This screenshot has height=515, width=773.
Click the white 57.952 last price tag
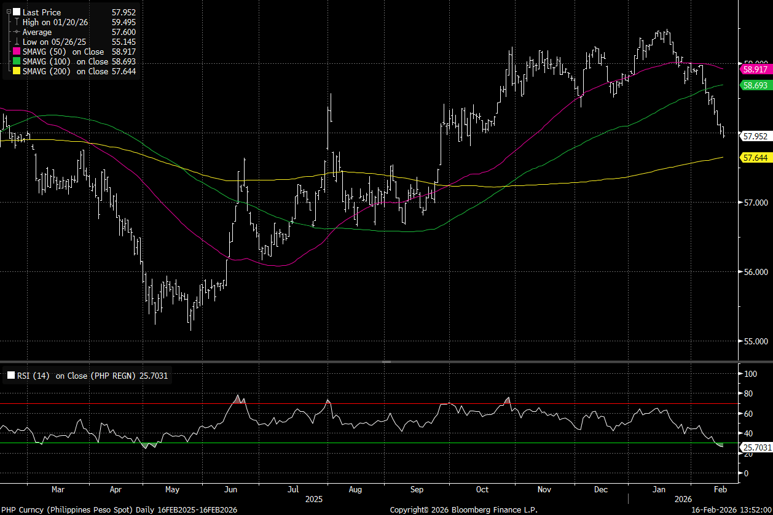coord(755,136)
